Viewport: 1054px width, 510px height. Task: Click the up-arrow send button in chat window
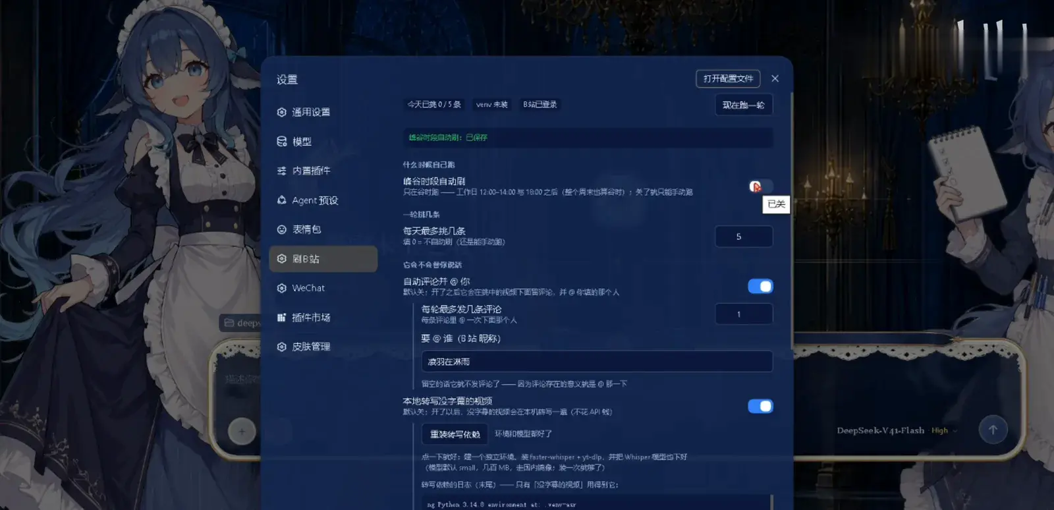tap(993, 430)
